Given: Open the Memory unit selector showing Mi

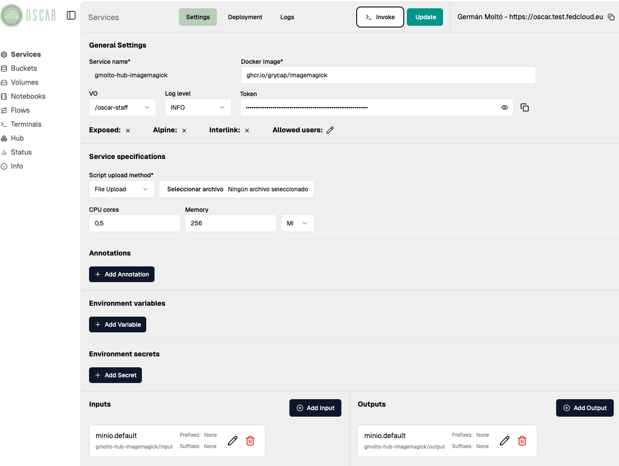Looking at the screenshot, I should [297, 223].
